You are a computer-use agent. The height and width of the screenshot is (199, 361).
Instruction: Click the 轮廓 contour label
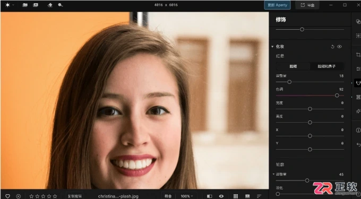[x=280, y=165]
